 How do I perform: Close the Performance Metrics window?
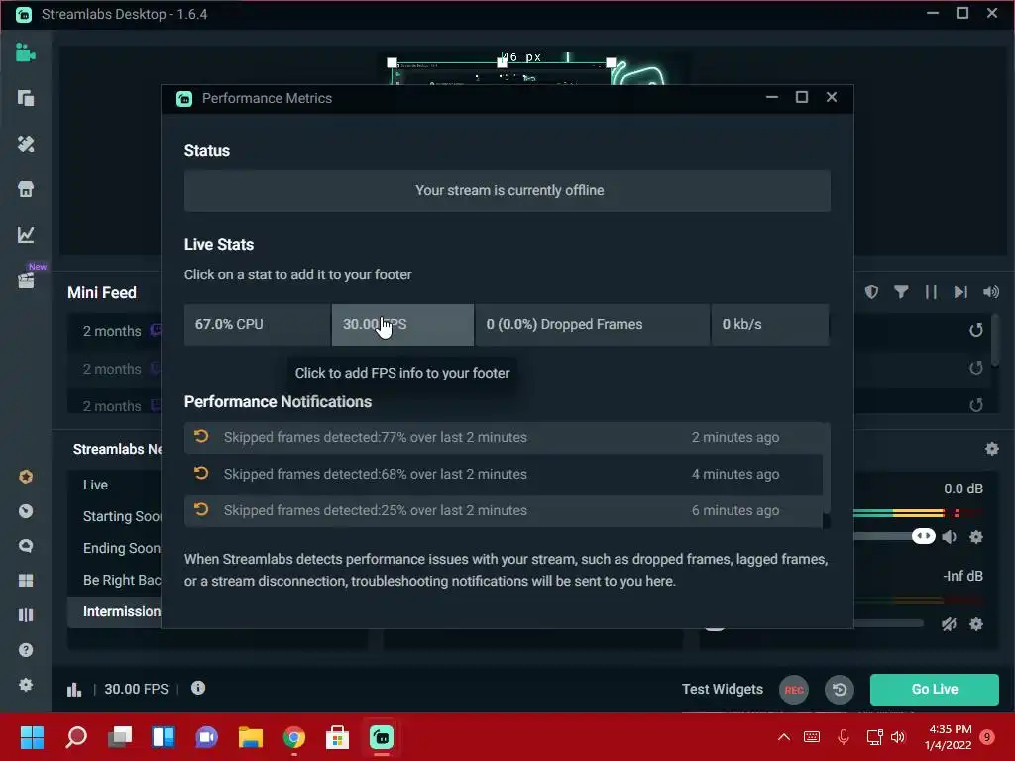(832, 98)
